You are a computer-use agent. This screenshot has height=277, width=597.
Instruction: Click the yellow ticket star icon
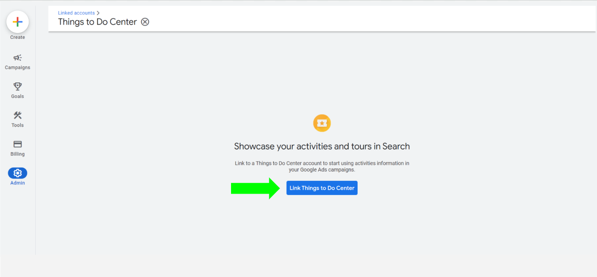tap(322, 123)
